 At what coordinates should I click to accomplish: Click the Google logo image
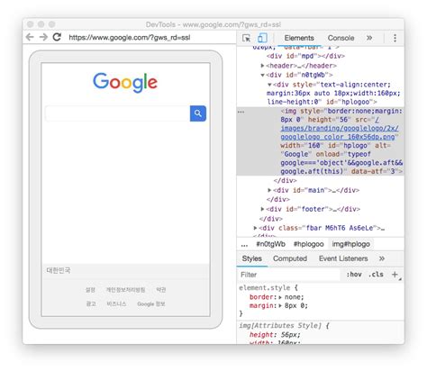125,82
